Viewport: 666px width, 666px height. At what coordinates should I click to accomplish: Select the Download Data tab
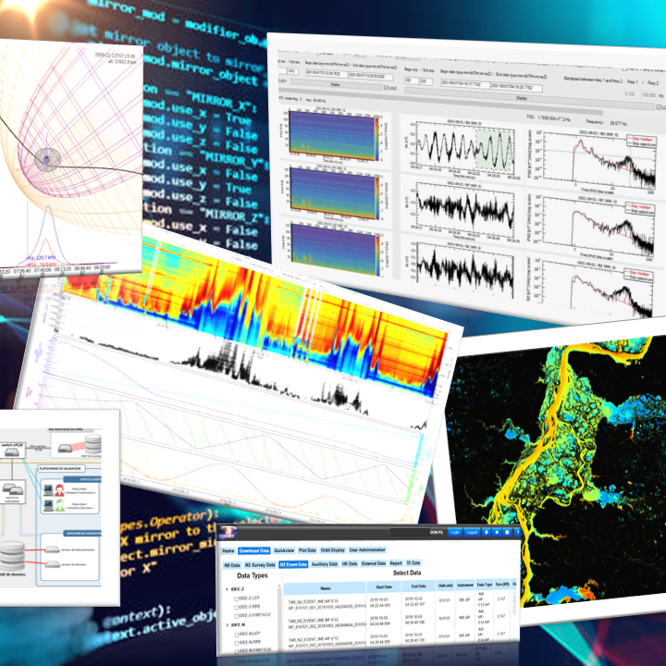coord(254,551)
